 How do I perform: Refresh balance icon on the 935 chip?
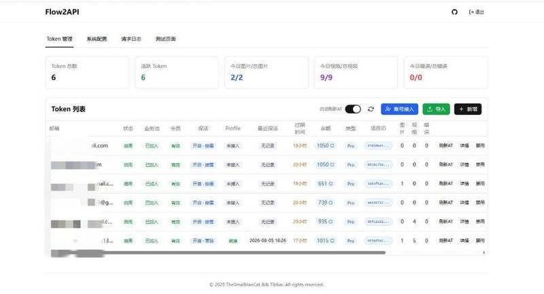coord(330,221)
